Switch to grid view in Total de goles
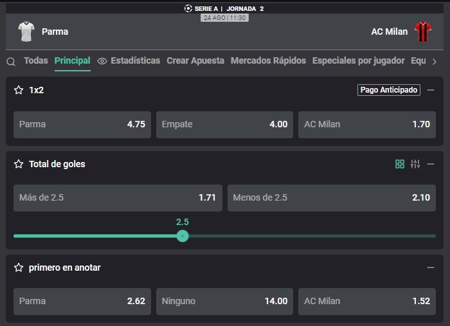Viewport: 450px width, 326px height. tap(400, 164)
